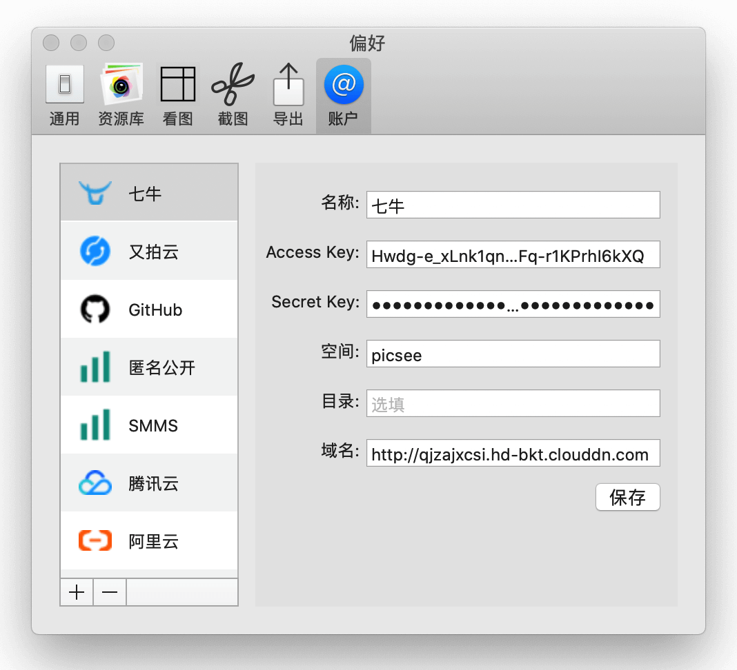Focus the 域名 domain URL field
This screenshot has width=737, height=670.
[x=513, y=453]
